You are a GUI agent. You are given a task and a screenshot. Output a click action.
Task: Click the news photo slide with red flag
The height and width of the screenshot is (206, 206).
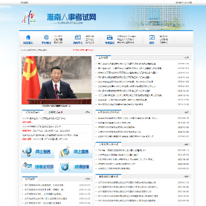(x=57, y=80)
